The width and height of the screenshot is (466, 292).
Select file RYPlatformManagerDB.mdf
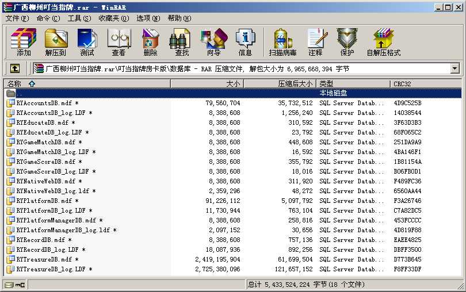point(59,220)
